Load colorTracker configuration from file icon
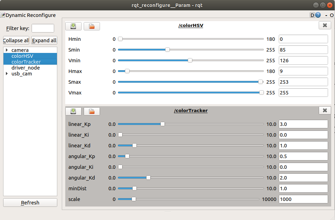Viewport: 335px width, 220px height. (92, 111)
